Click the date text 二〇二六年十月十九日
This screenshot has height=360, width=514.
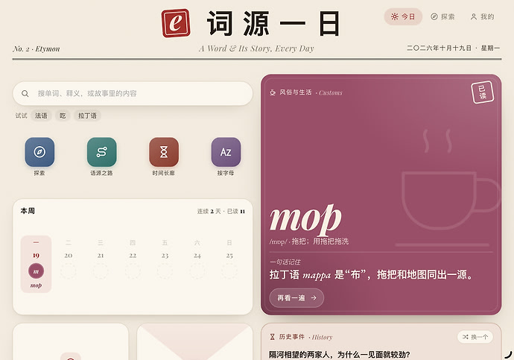point(440,48)
